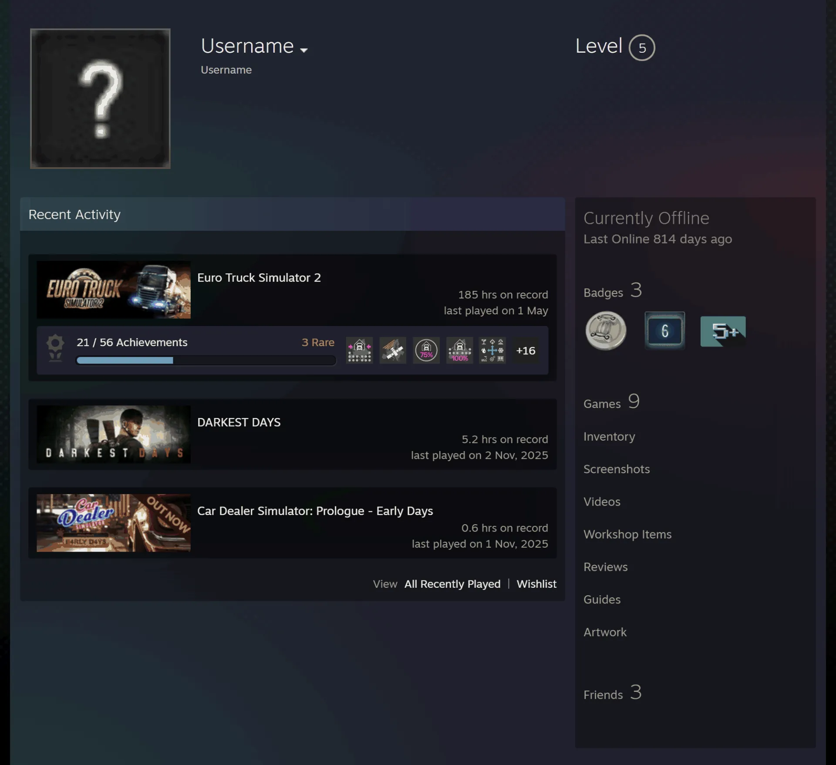This screenshot has height=765, width=836.
Task: Click the '185 hrs on record' text
Action: click(x=503, y=295)
